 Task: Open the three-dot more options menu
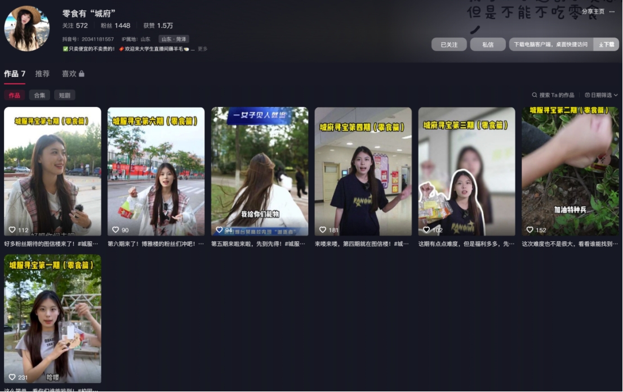click(x=612, y=12)
